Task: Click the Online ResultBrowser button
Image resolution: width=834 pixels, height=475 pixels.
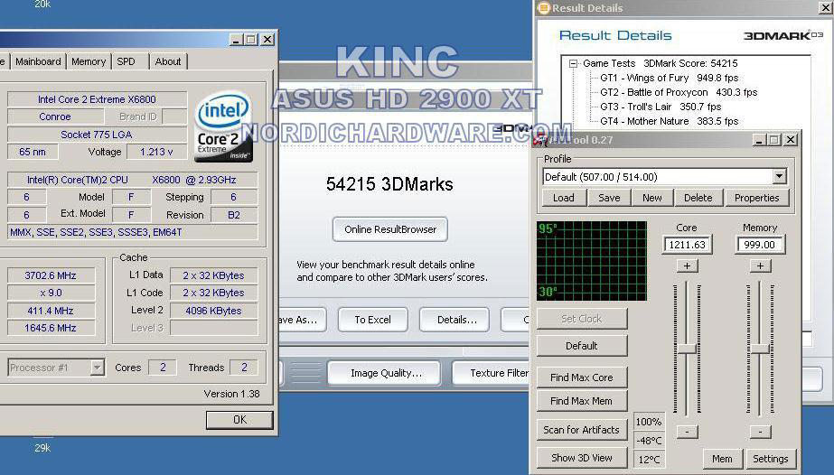Action: (389, 229)
